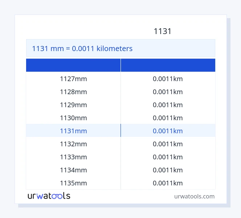Click the 0.0011km value beside 1127mm

coord(168,79)
